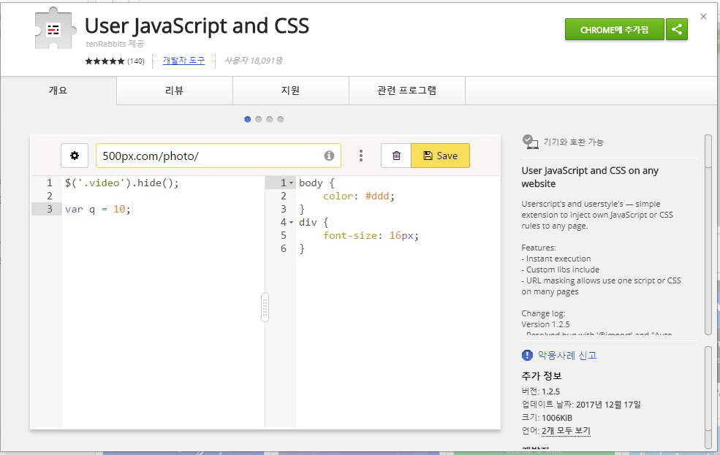Select the first carousel dot
720x455 pixels.
pyautogui.click(x=248, y=119)
